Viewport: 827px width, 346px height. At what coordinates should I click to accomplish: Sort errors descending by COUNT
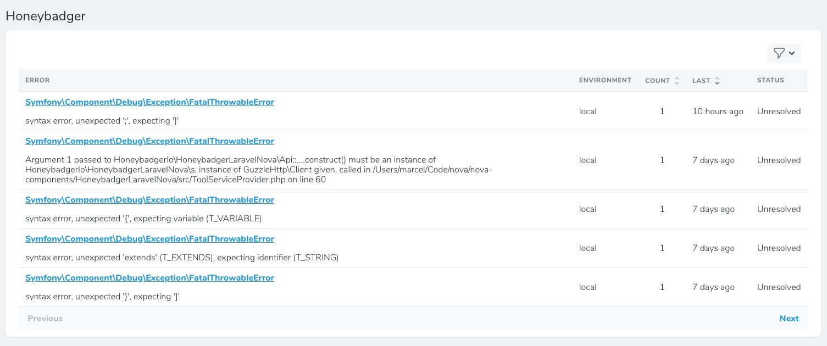point(678,82)
